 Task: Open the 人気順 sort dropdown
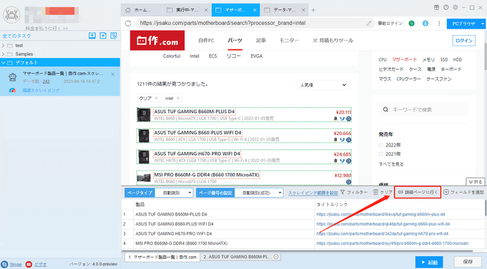point(323,85)
